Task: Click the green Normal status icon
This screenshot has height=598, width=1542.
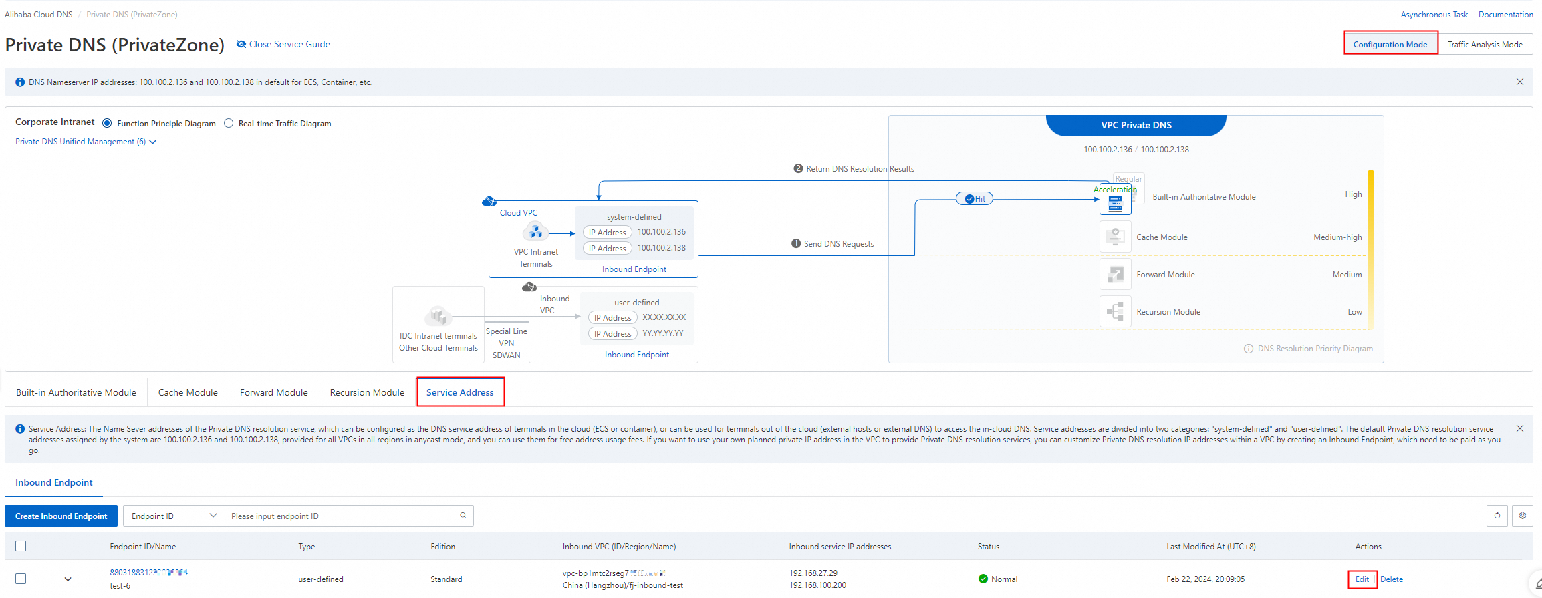Action: [983, 579]
